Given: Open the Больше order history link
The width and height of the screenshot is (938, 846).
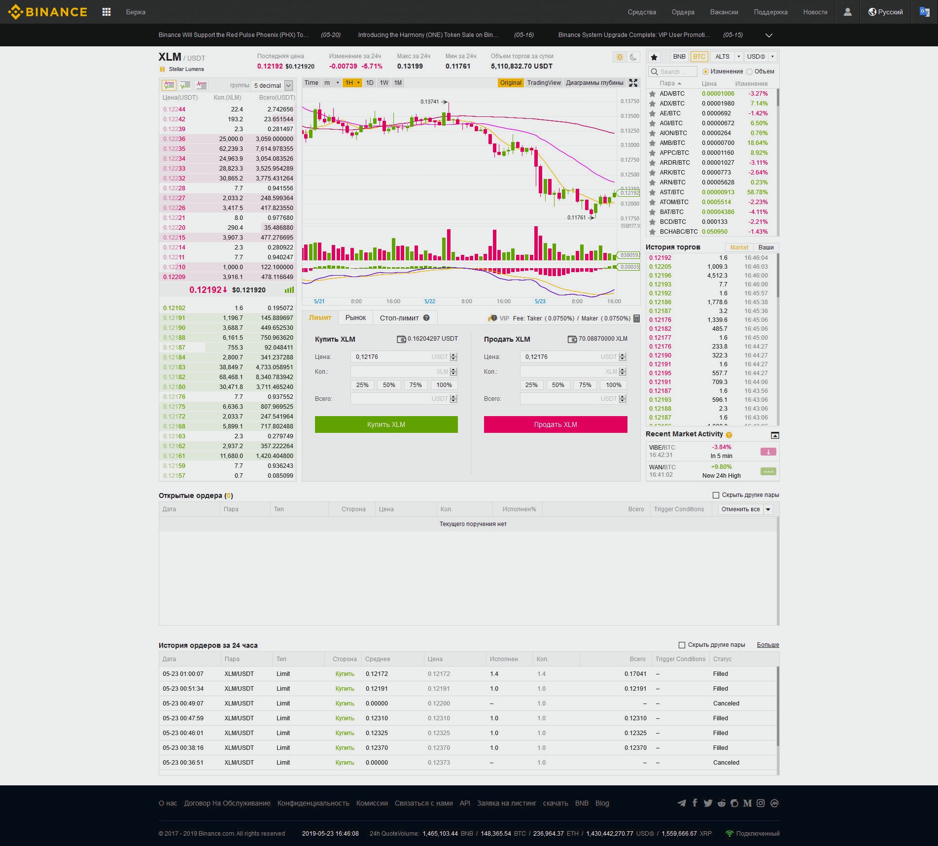Looking at the screenshot, I should tap(768, 645).
